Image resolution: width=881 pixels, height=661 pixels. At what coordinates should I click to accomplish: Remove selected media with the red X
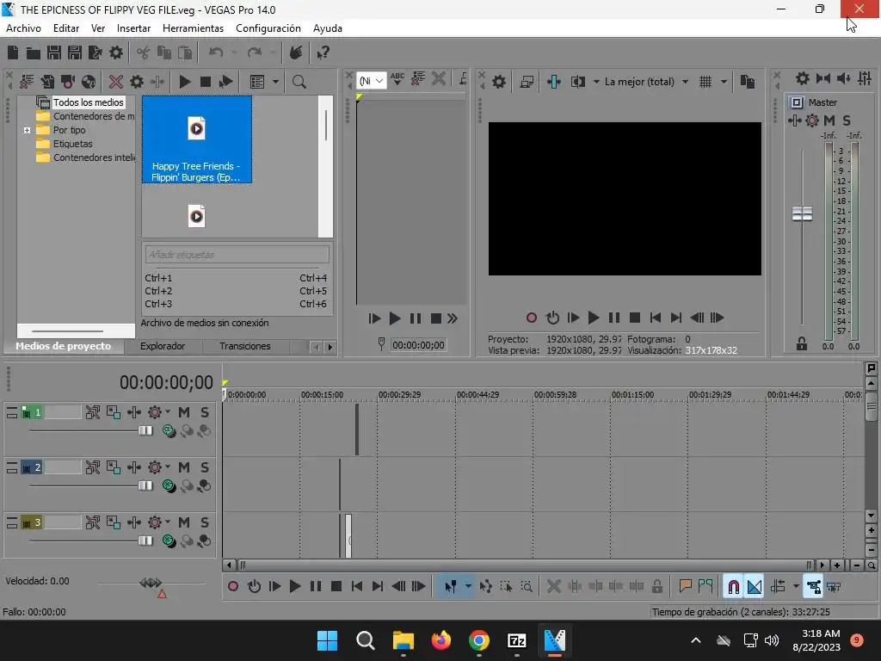(x=116, y=82)
